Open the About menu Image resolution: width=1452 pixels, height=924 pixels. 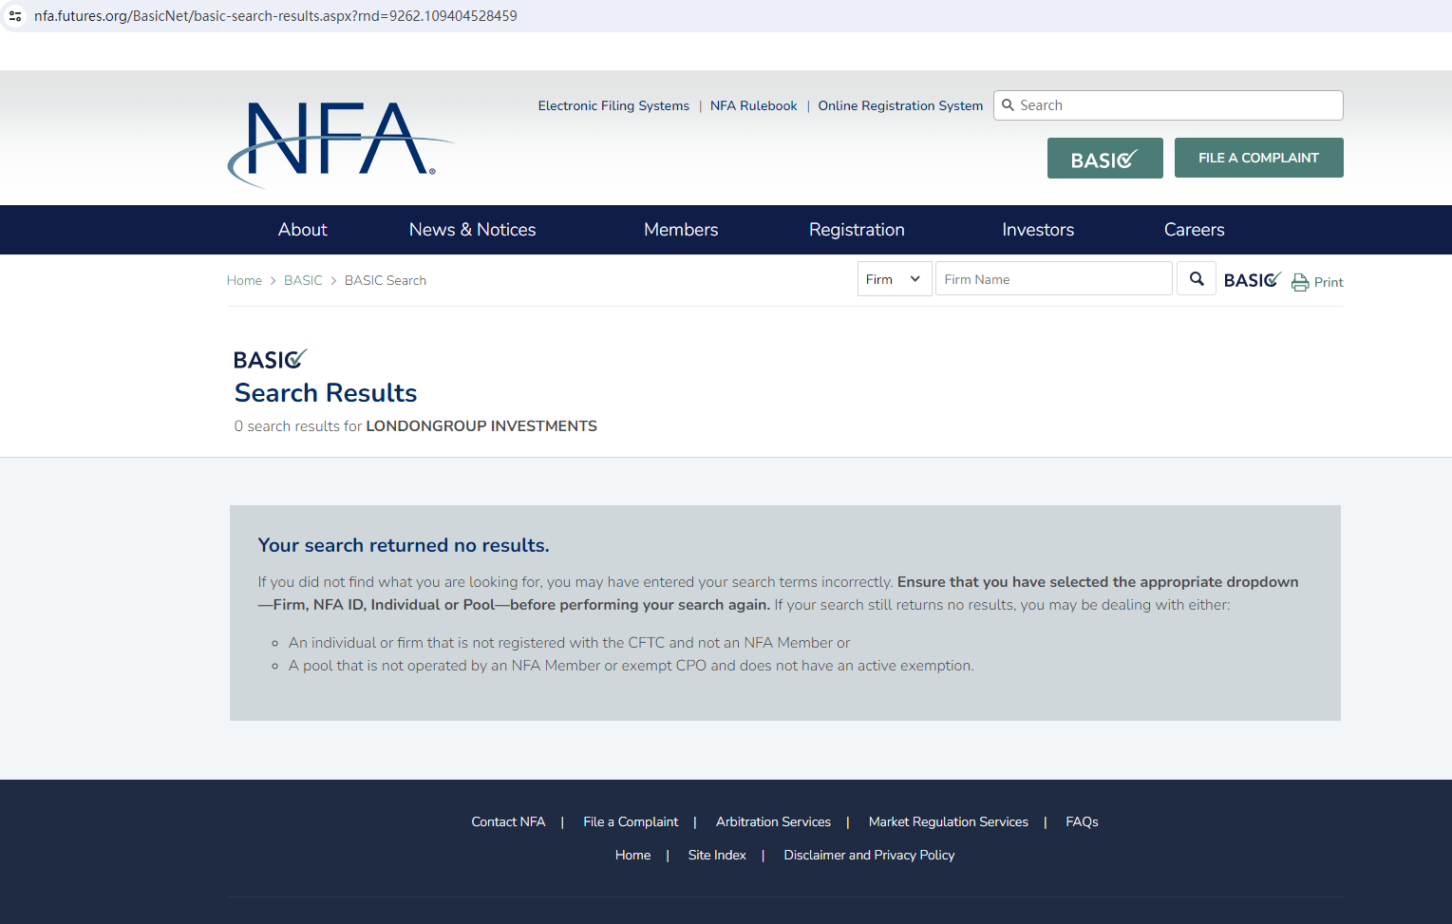(302, 230)
